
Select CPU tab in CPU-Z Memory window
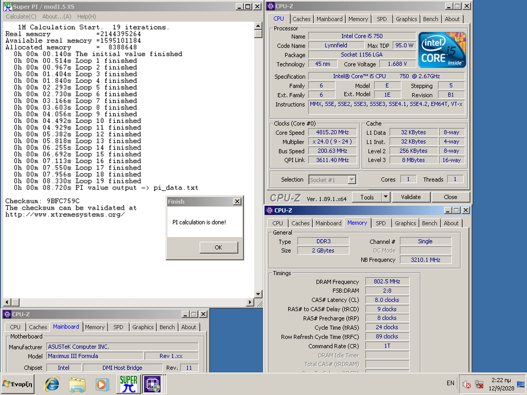(x=278, y=223)
